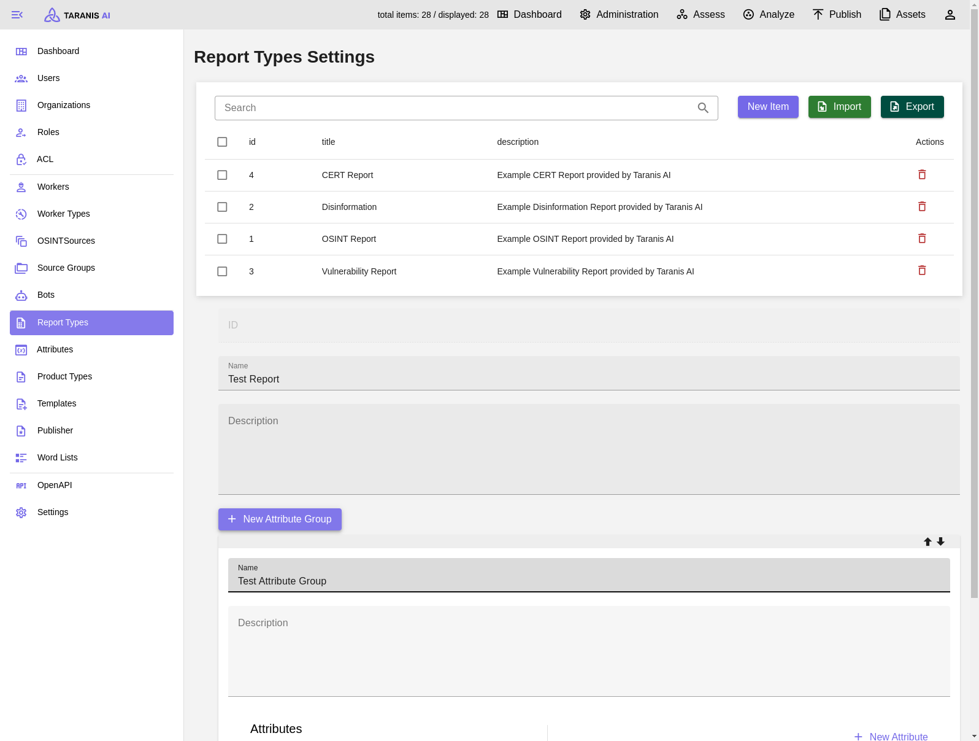The width and height of the screenshot is (979, 741).
Task: Check the OSINT Report row checkbox
Action: point(222,239)
